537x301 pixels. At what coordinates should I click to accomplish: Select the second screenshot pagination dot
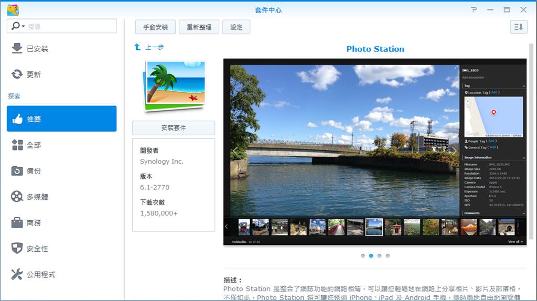point(371,256)
